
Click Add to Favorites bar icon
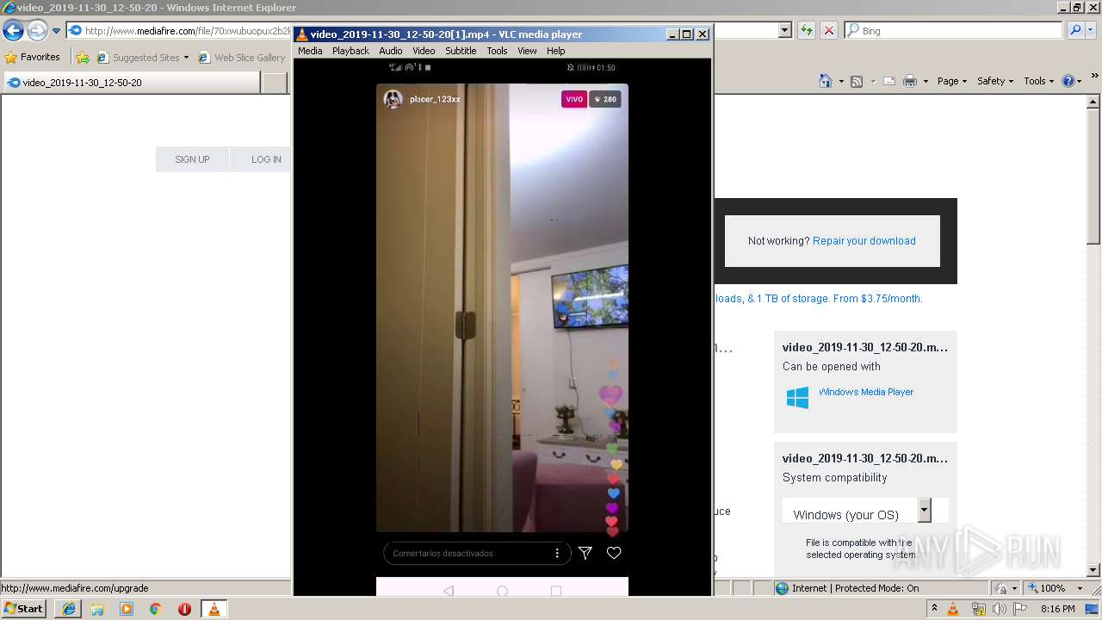coord(83,58)
